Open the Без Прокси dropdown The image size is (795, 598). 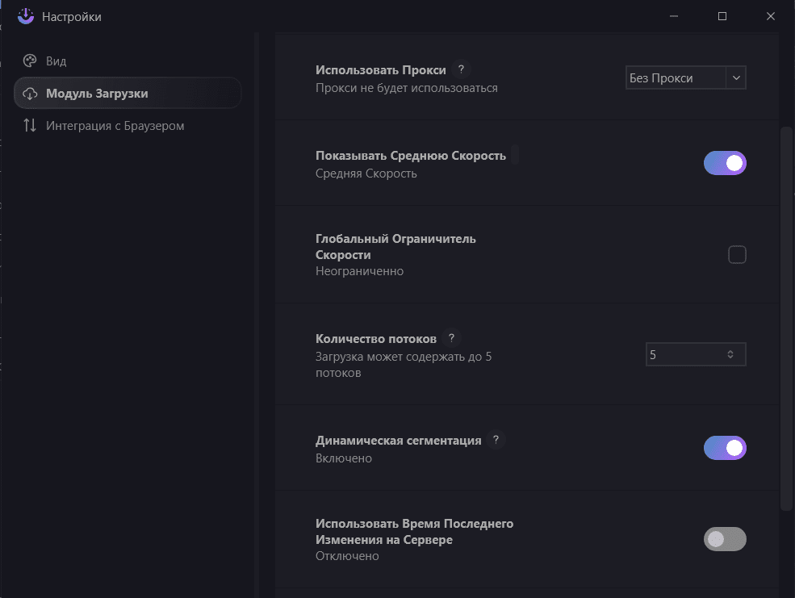pyautogui.click(x=676, y=78)
